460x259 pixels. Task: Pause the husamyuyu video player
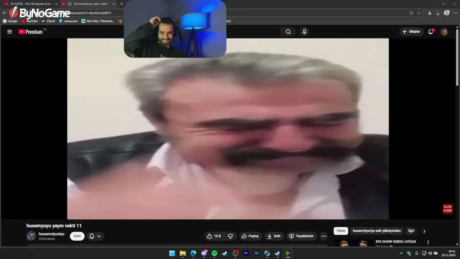pyautogui.click(x=228, y=129)
